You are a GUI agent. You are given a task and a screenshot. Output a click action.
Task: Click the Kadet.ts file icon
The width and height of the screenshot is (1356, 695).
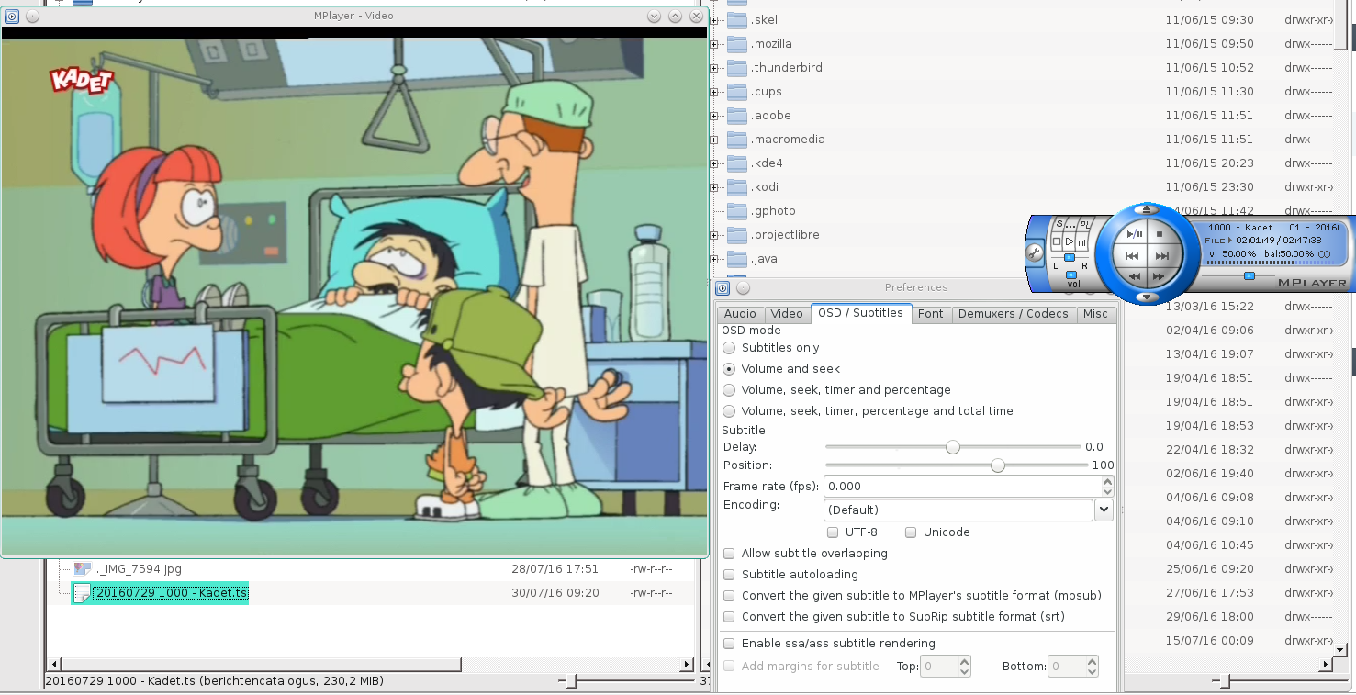[82, 593]
